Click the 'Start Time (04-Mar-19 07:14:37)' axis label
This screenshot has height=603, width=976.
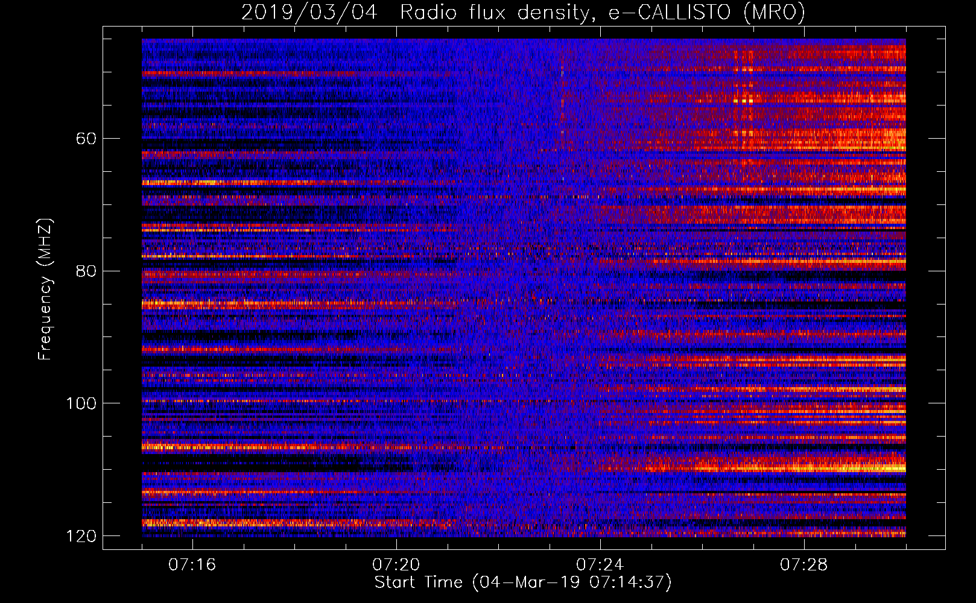[523, 582]
